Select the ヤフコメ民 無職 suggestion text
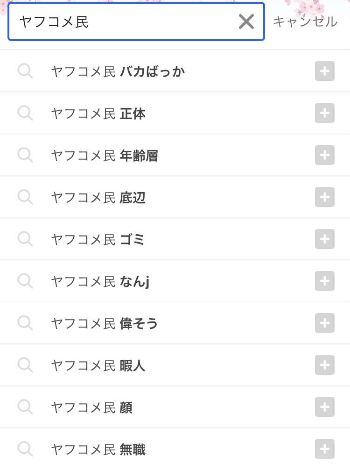Image resolution: width=350 pixels, height=468 pixels. click(x=98, y=449)
